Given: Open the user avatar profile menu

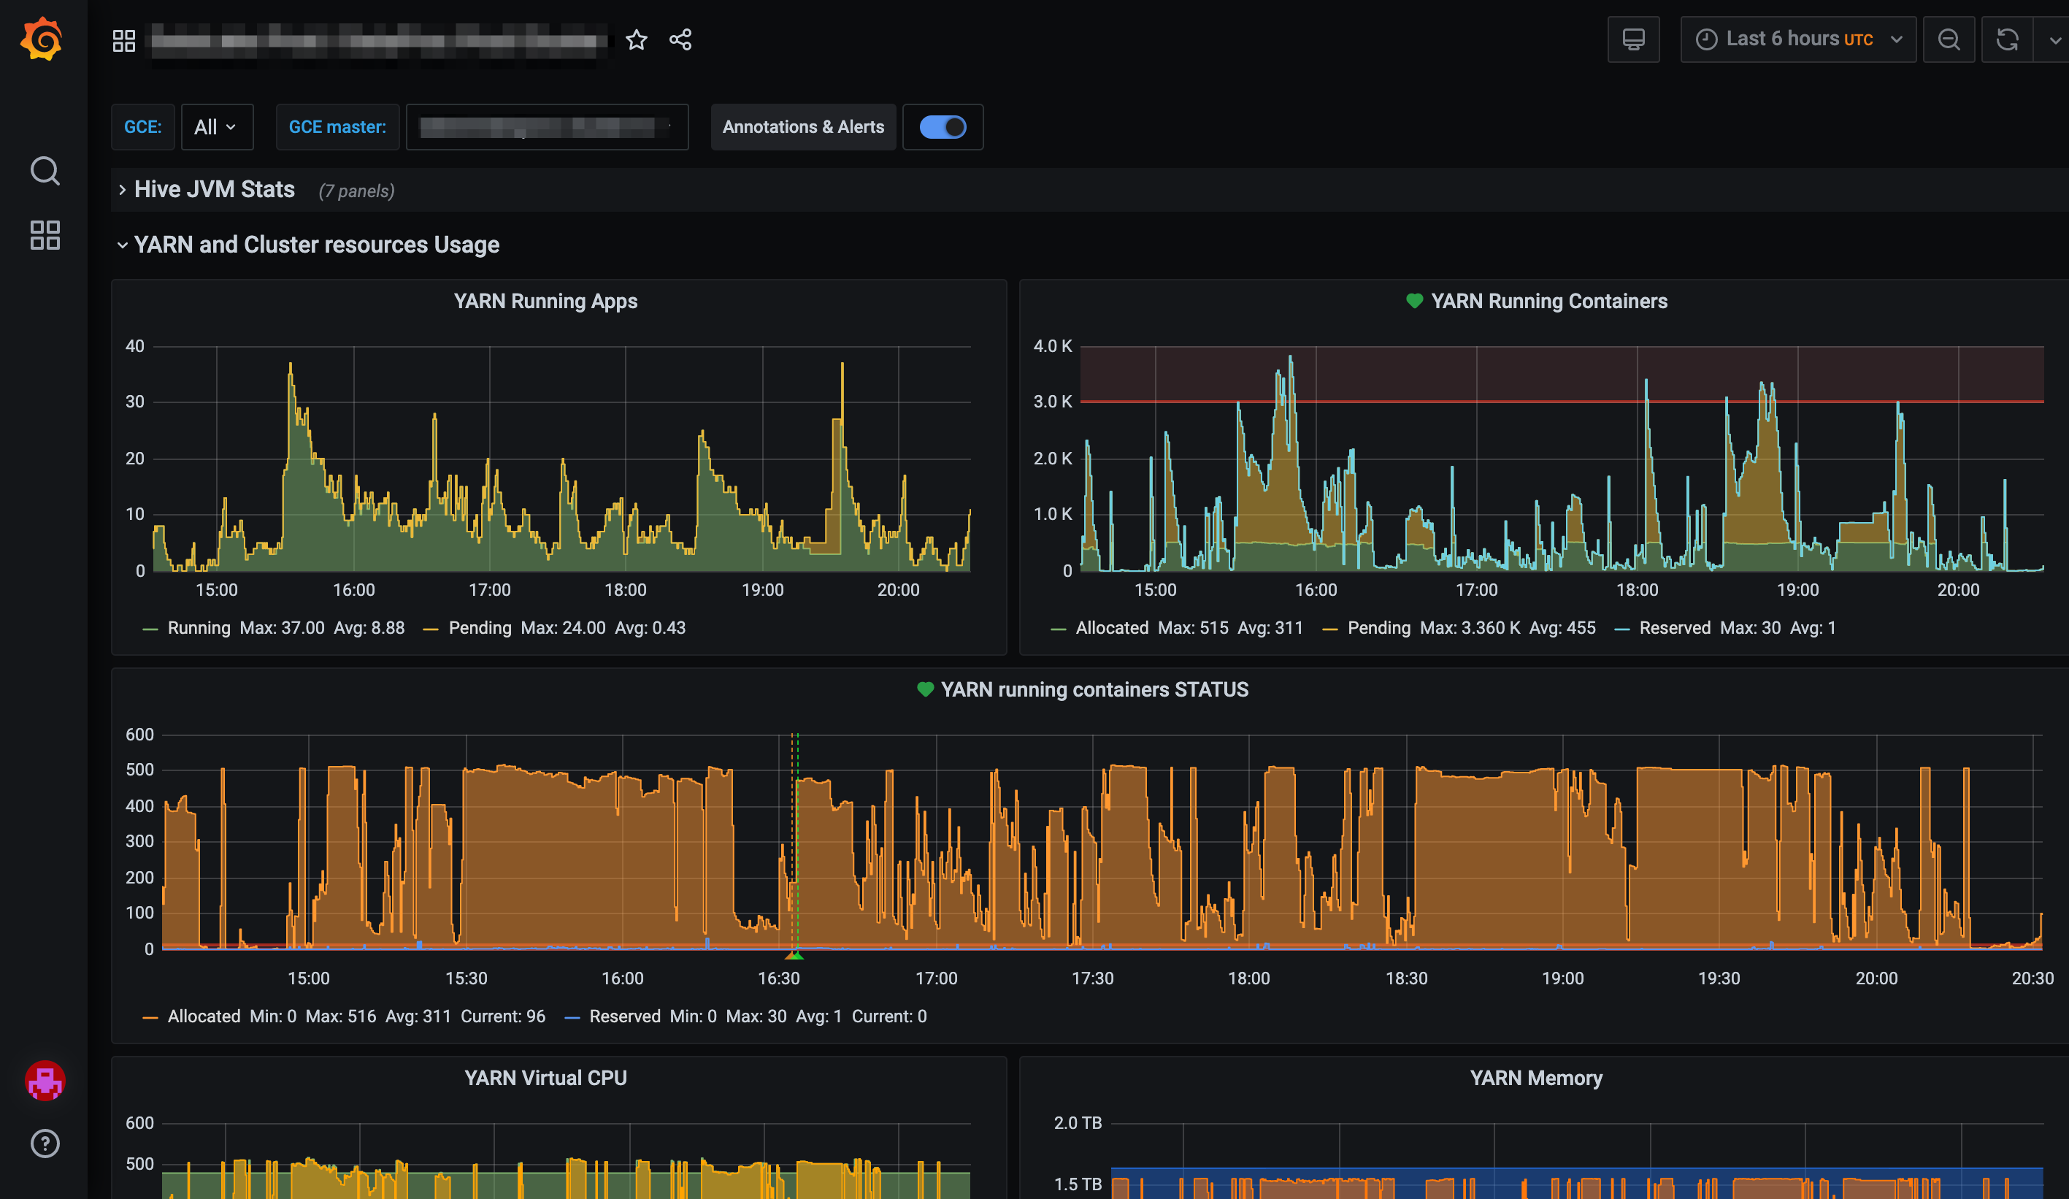Looking at the screenshot, I should click(45, 1080).
